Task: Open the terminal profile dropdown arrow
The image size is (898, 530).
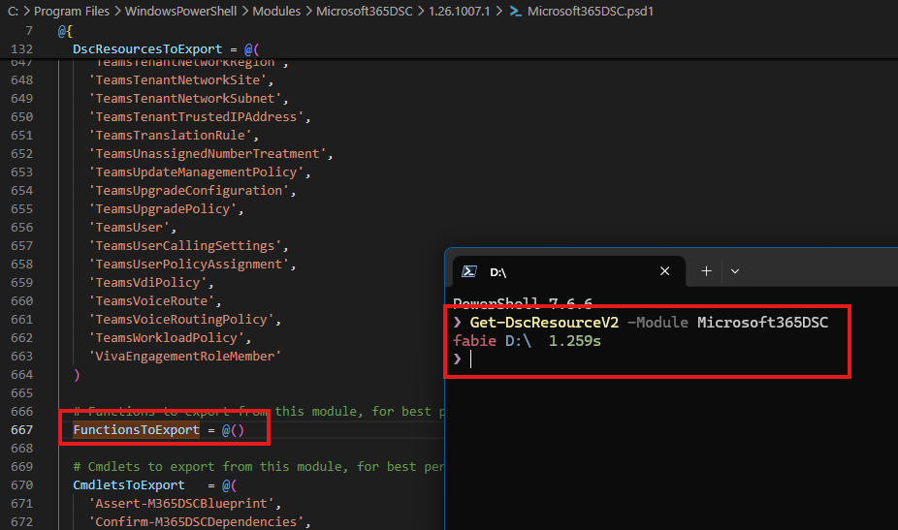Action: click(735, 271)
